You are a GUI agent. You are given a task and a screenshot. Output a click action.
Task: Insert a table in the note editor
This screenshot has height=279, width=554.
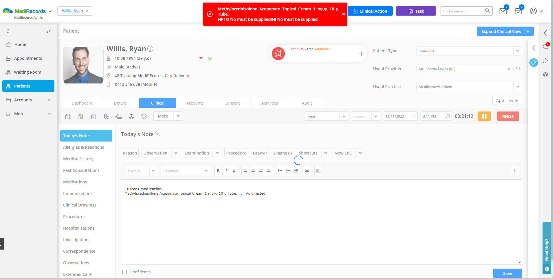(318, 171)
